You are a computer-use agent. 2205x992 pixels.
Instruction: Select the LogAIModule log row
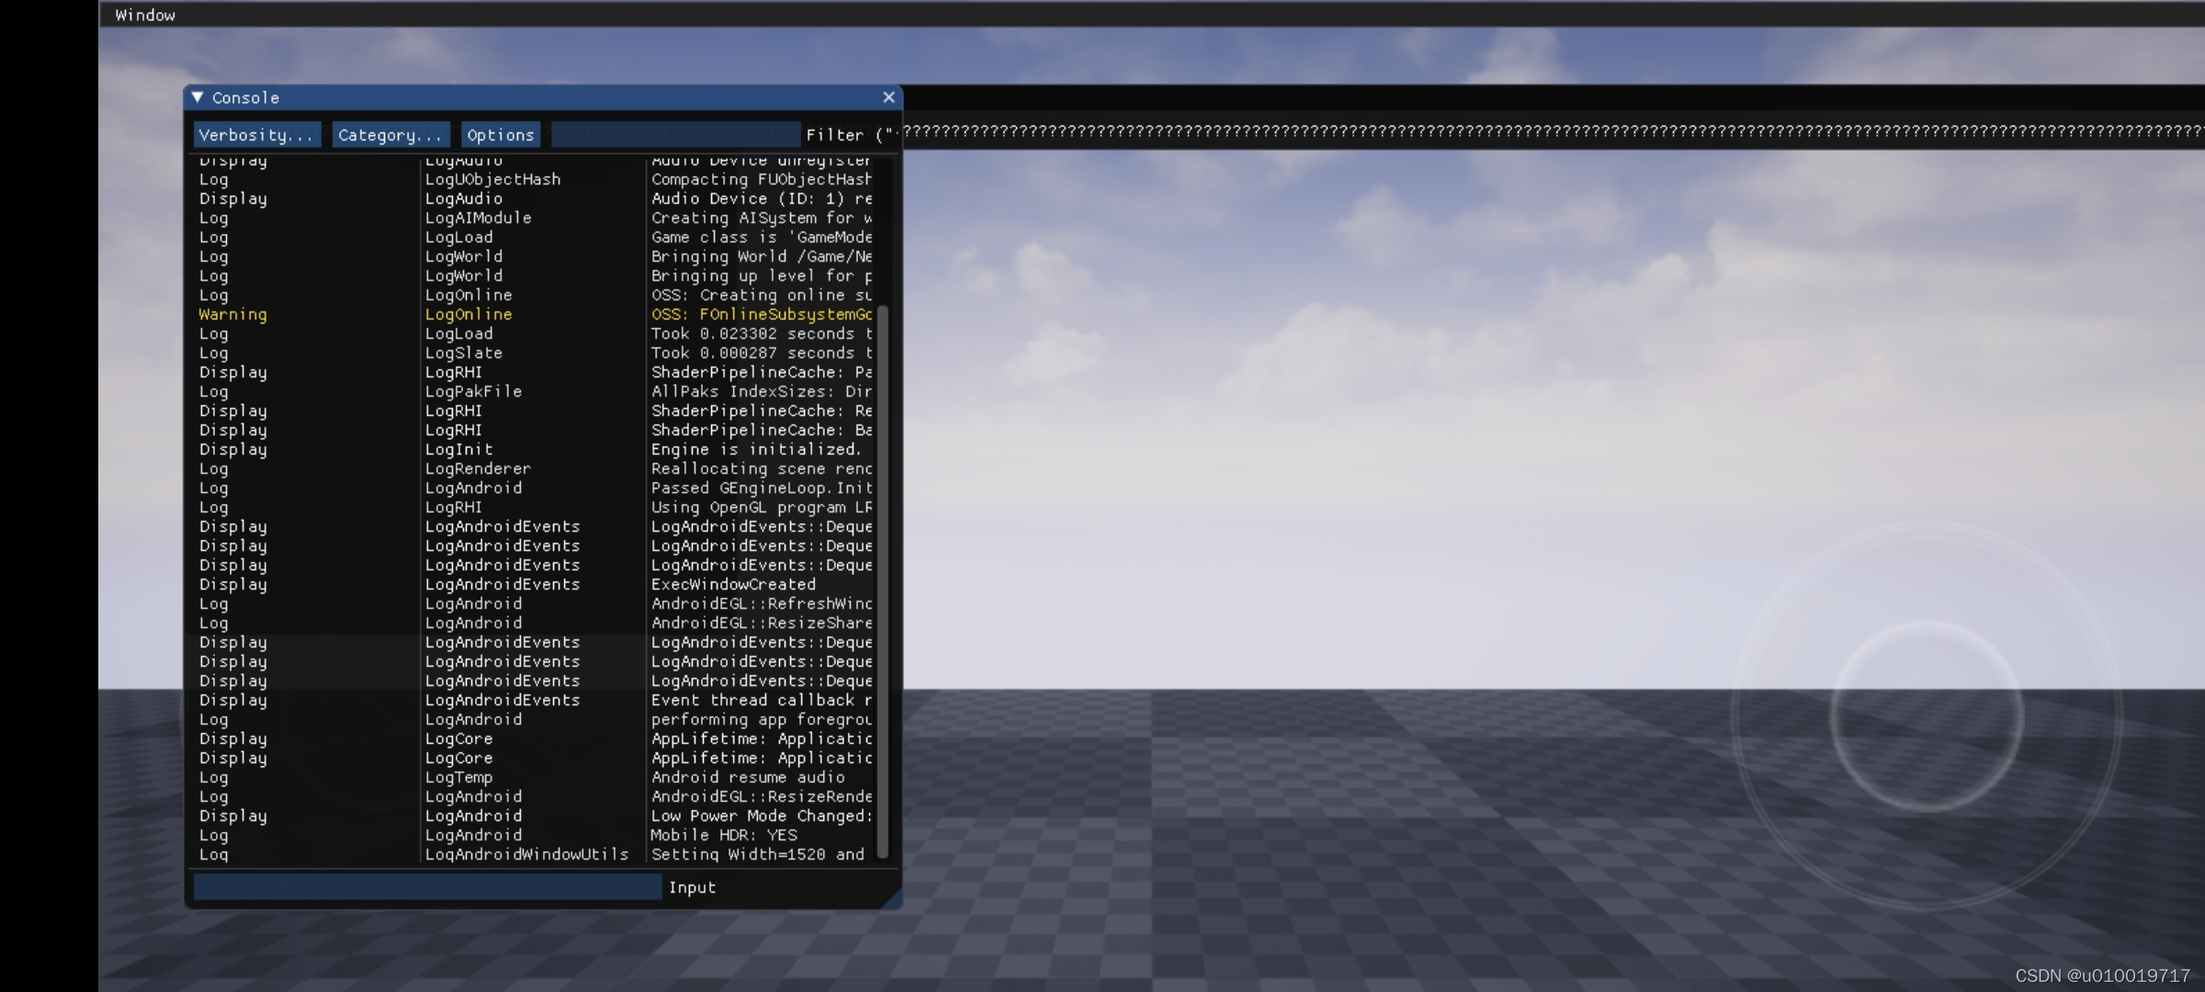tap(478, 218)
